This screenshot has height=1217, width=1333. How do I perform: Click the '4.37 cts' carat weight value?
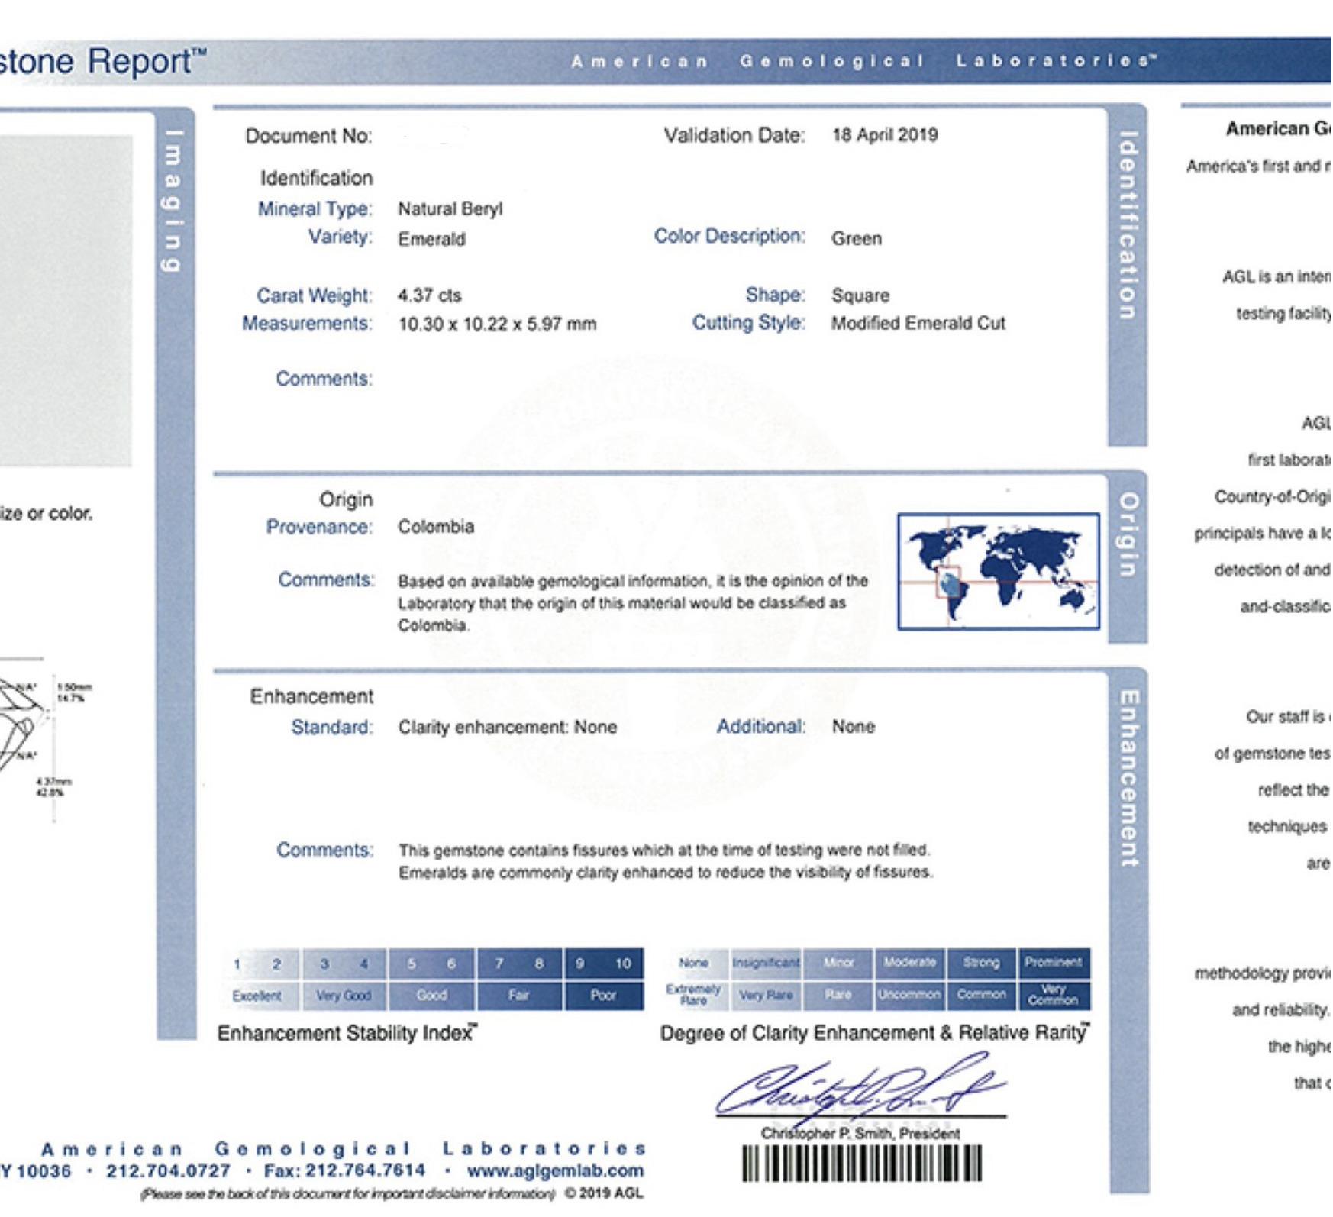click(x=430, y=295)
